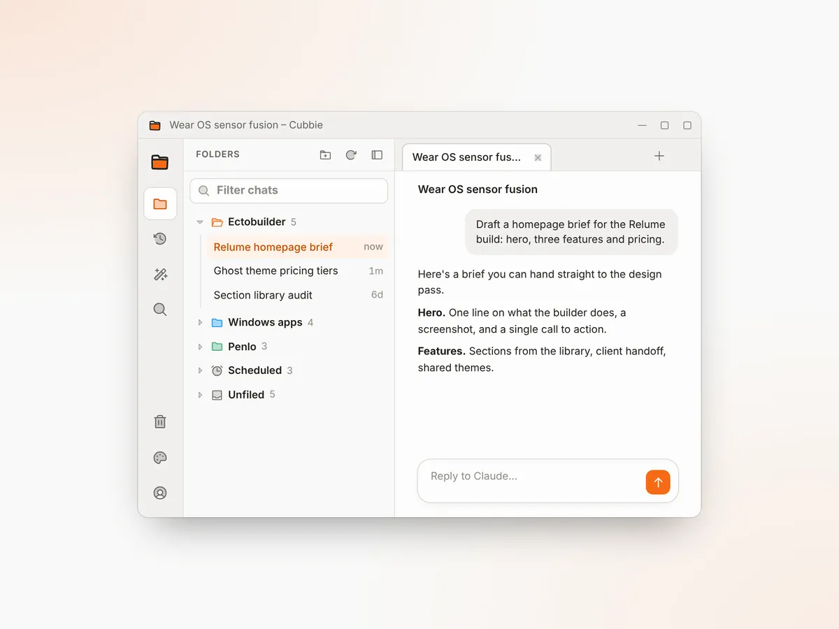Create a new folder with plus icon
This screenshot has width=839, height=629.
click(x=325, y=155)
